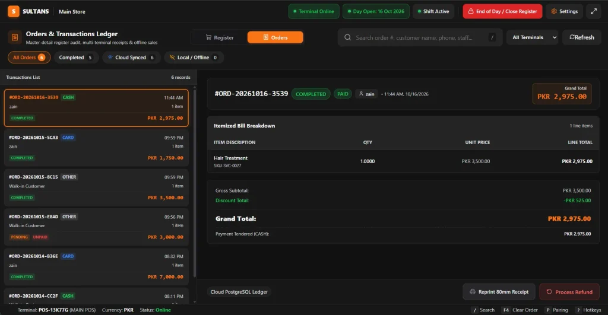Click the slash shortcut badge in search box
608x315 pixels.
coord(492,37)
